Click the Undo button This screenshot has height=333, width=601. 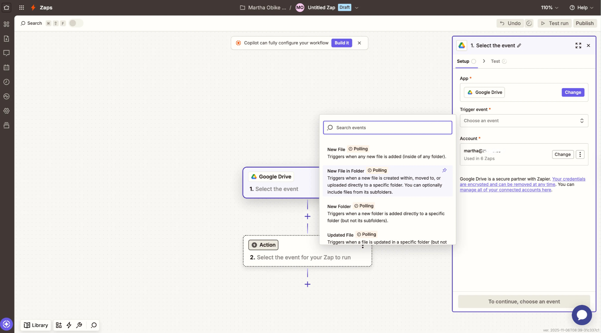point(510,23)
